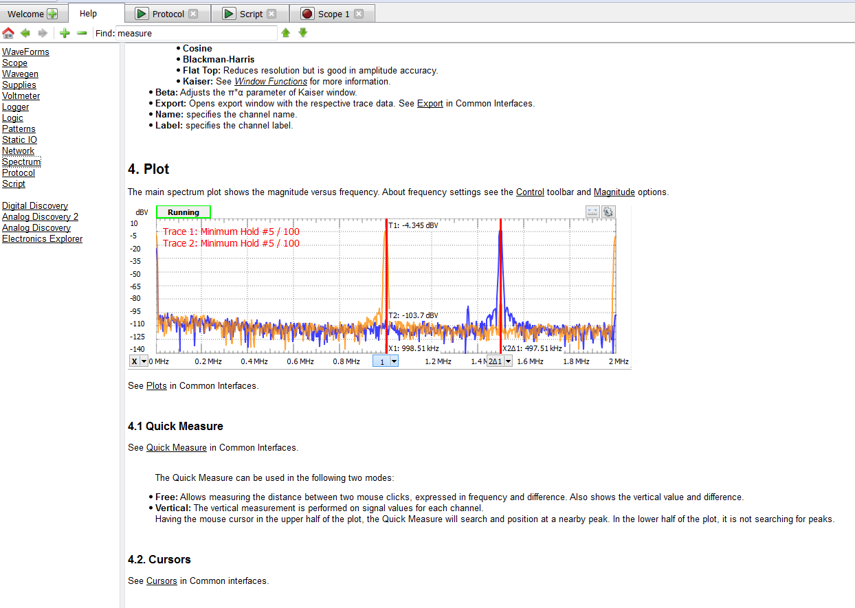Close the Script tab
Image resolution: width=855 pixels, height=608 pixels.
(x=271, y=14)
